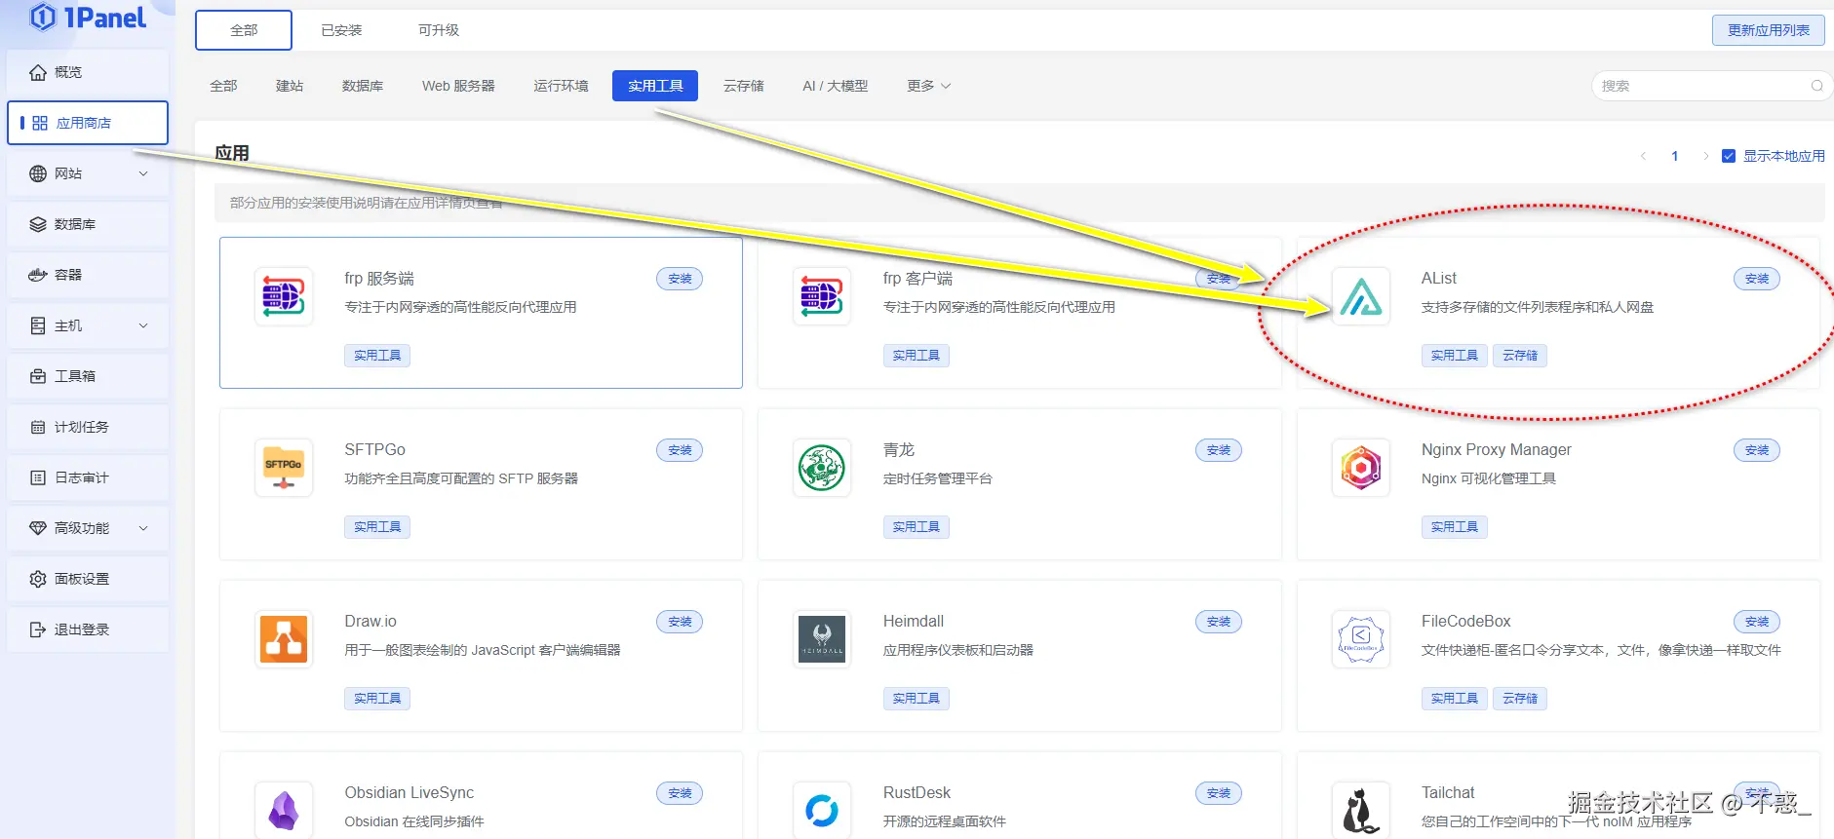
Task: Switch to the 可升级 tab
Action: point(439,30)
